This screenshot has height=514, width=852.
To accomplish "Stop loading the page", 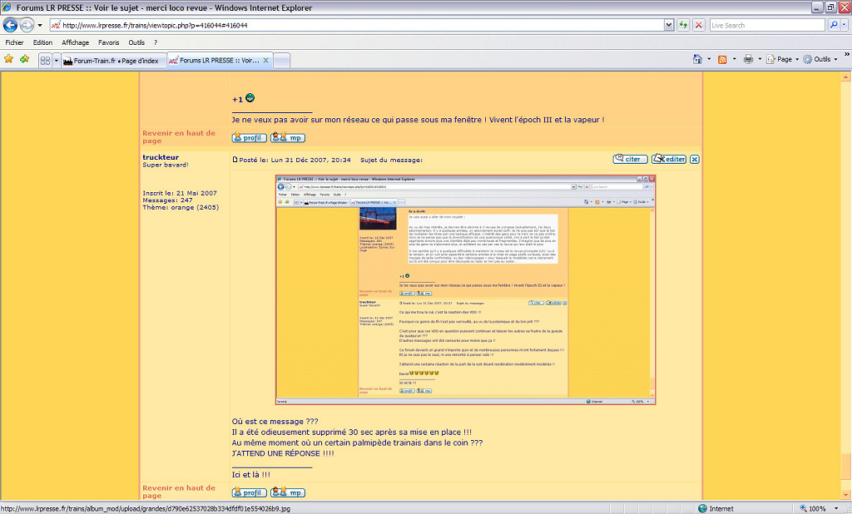I will pyautogui.click(x=699, y=25).
